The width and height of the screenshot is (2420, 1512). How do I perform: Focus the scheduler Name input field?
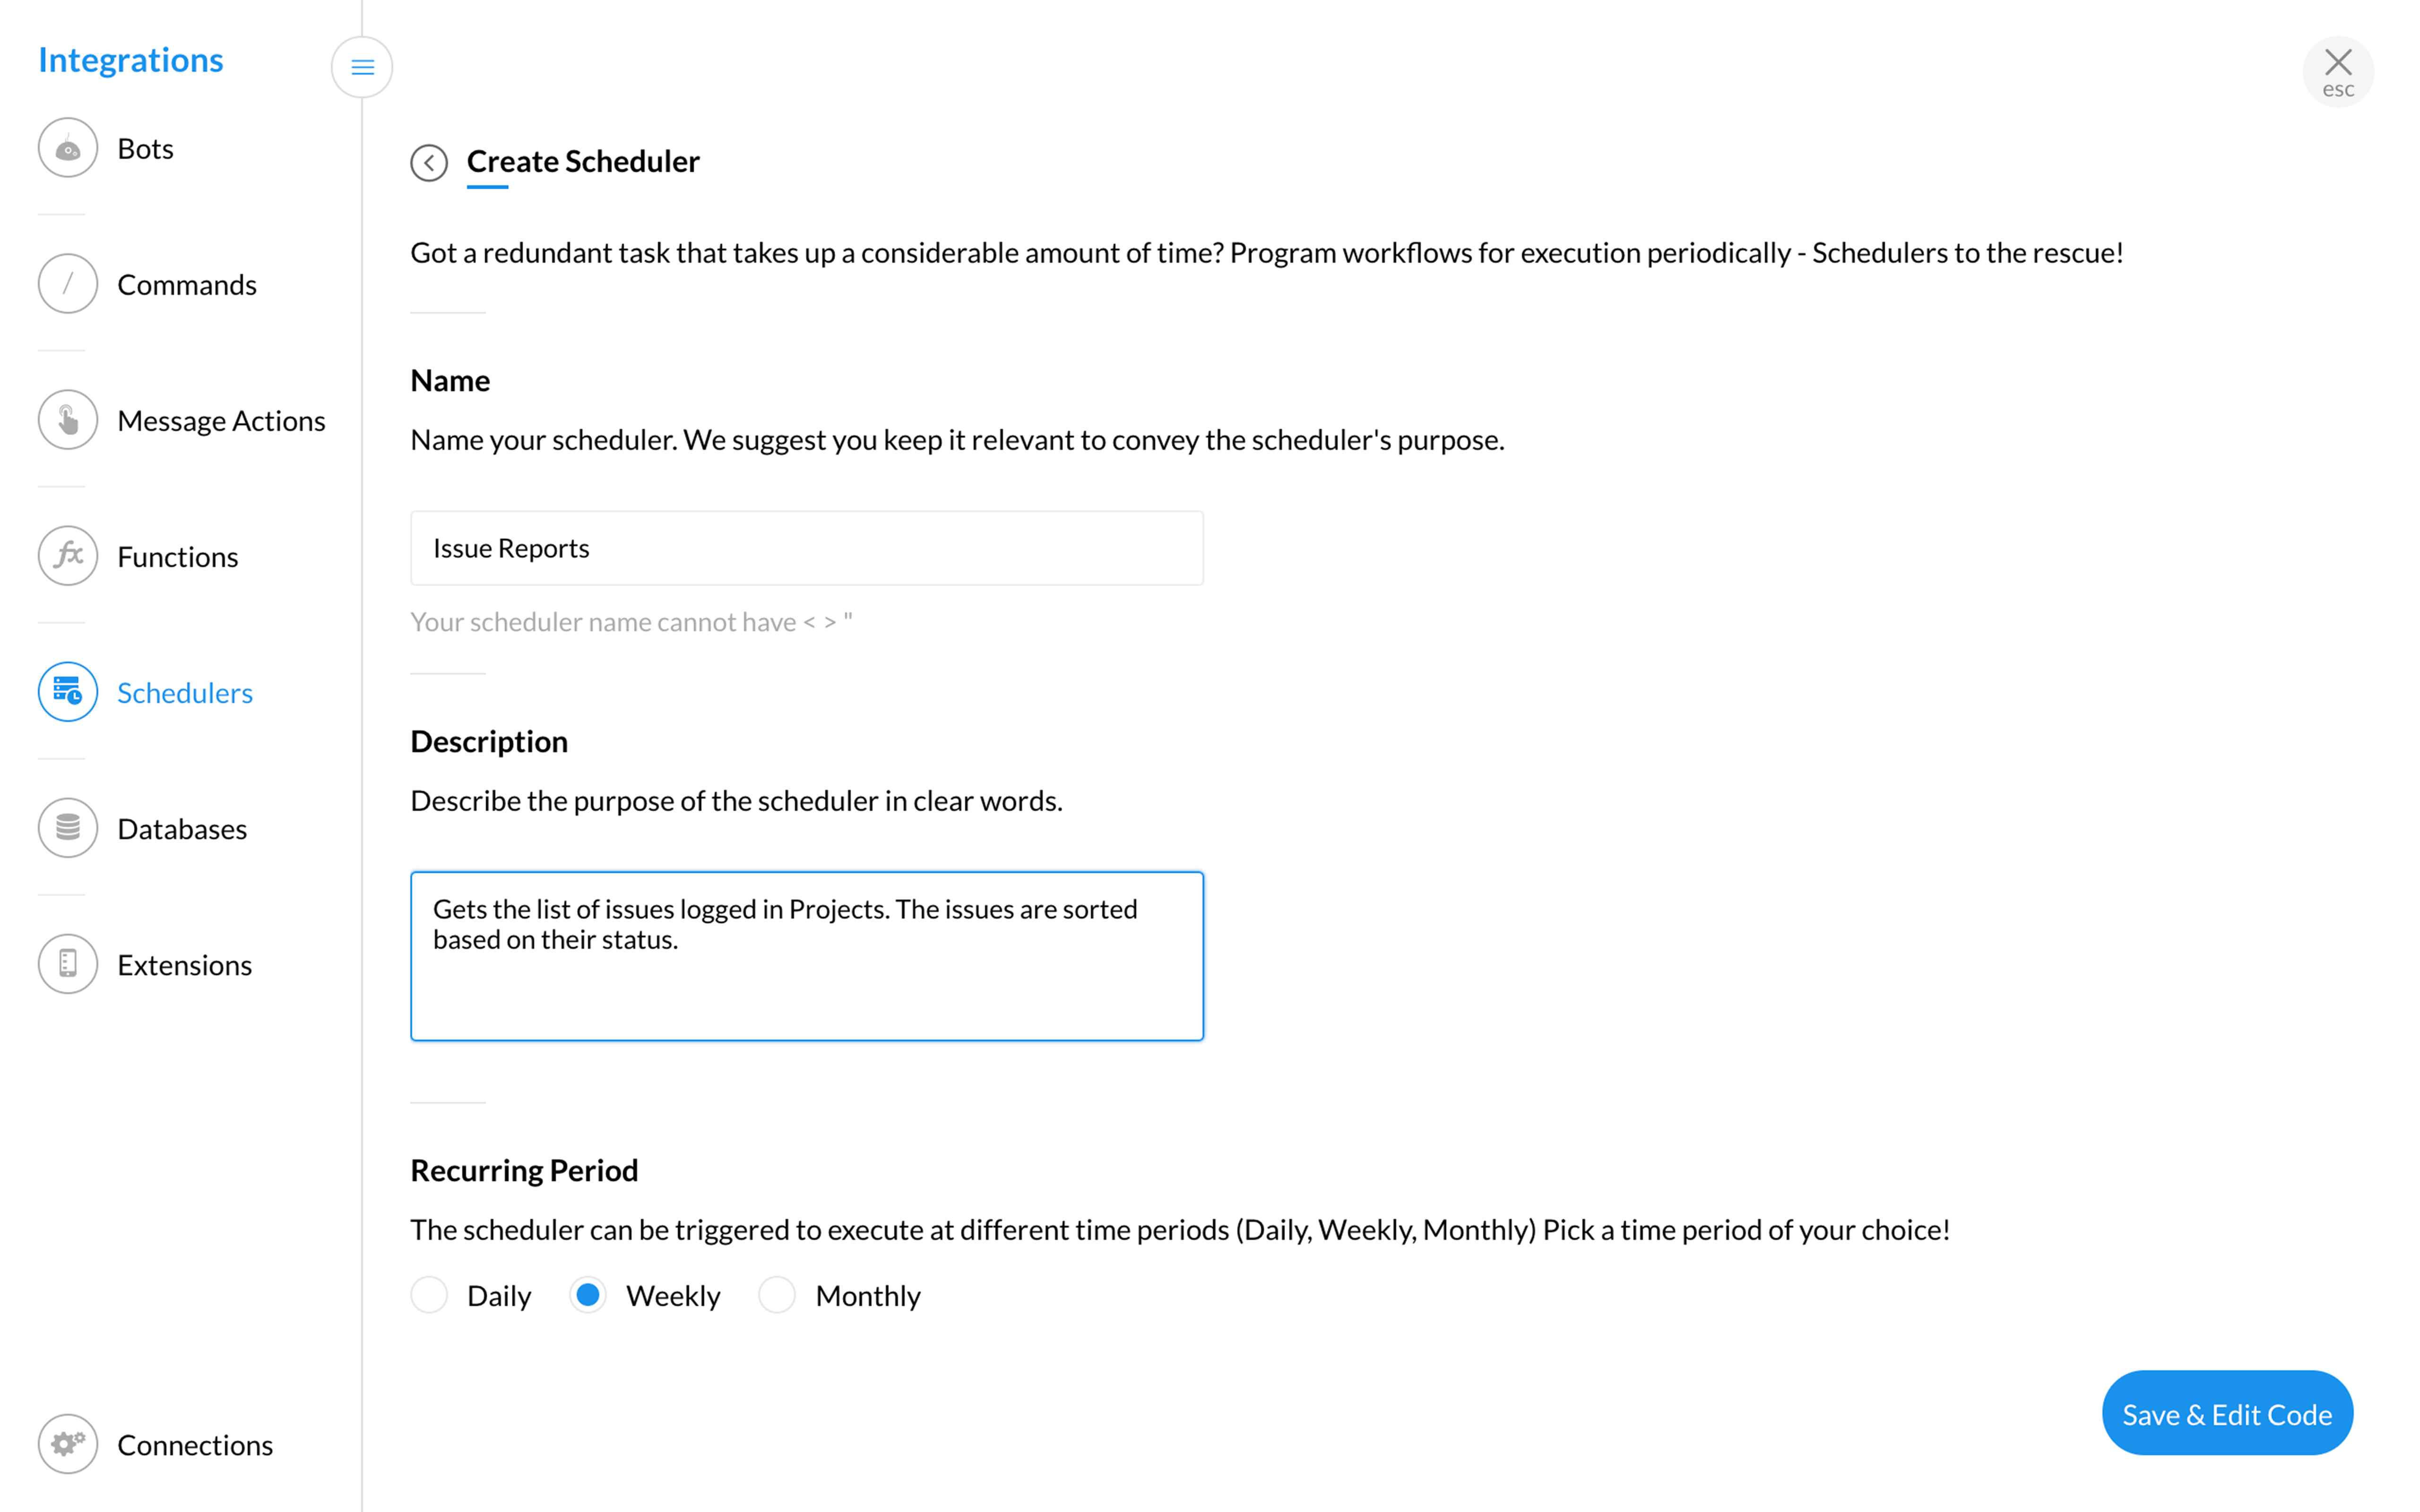pos(806,548)
